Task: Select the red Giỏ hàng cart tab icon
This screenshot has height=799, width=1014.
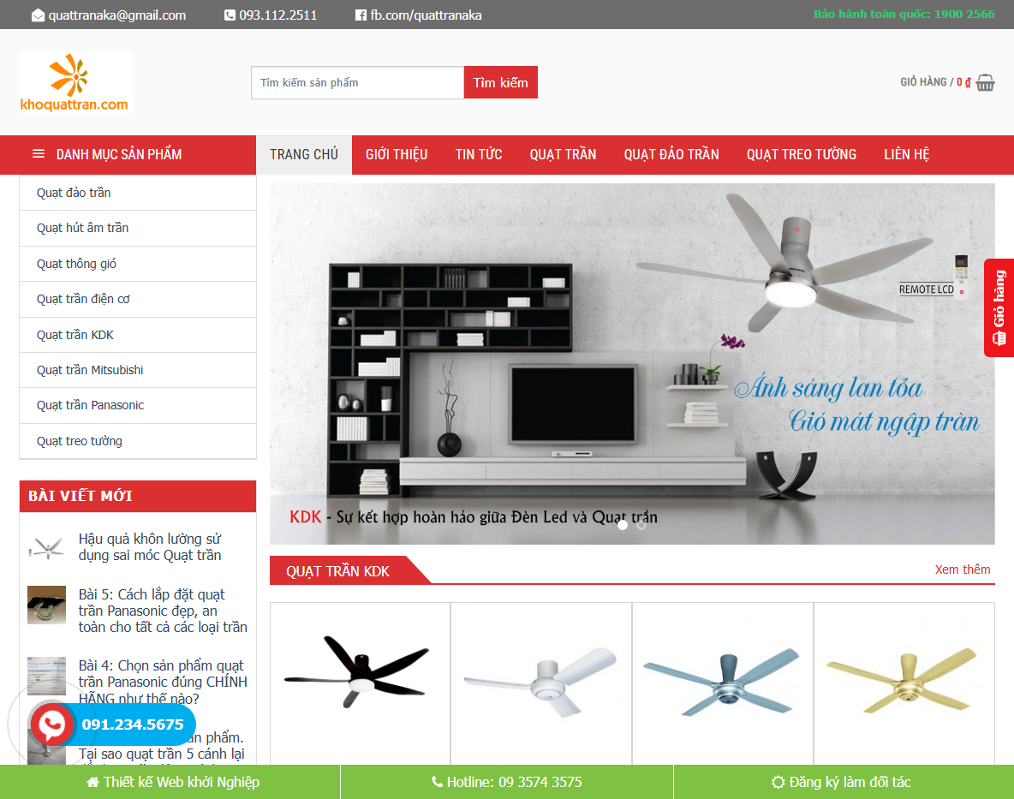Action: [999, 337]
